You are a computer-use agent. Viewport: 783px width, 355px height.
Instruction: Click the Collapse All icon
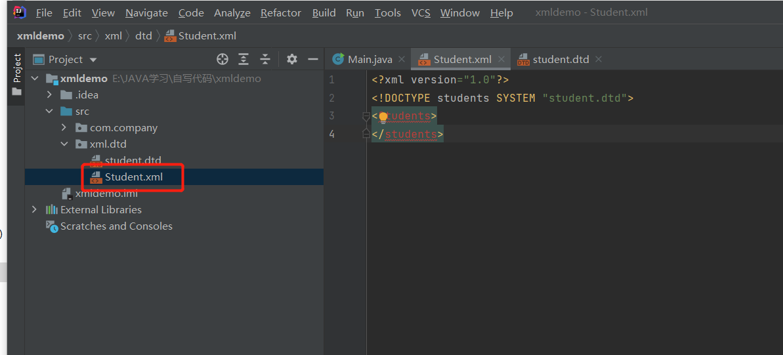pyautogui.click(x=265, y=60)
